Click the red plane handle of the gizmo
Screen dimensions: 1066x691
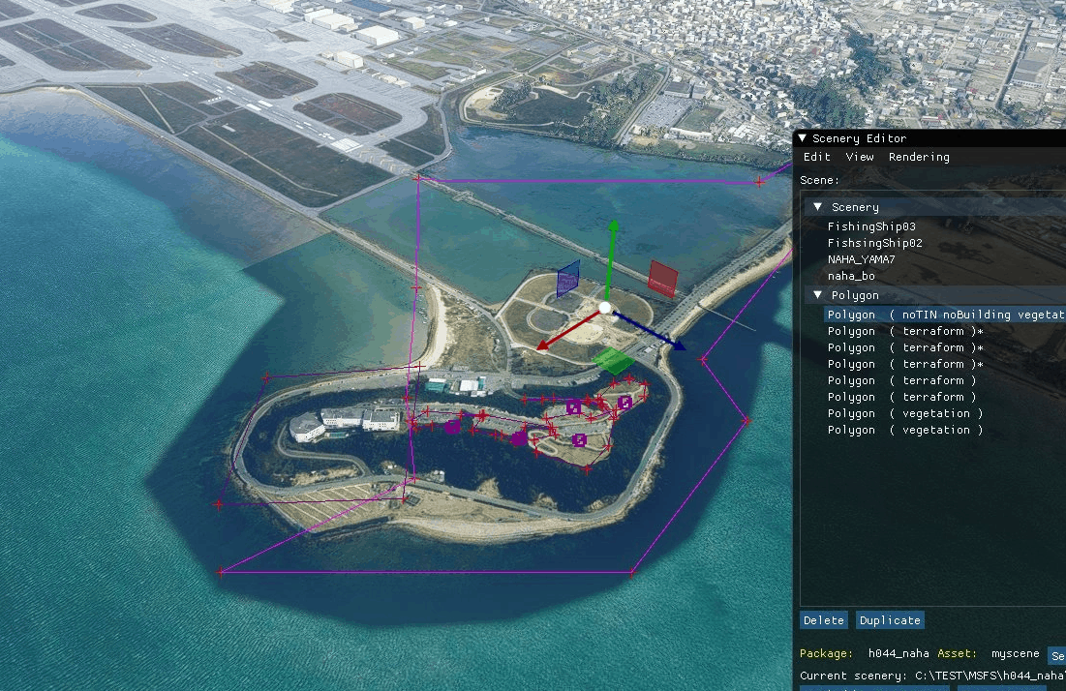(x=662, y=278)
